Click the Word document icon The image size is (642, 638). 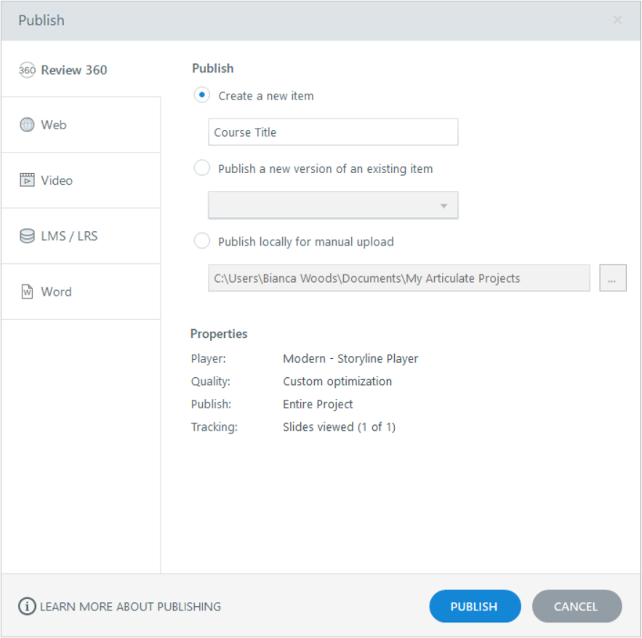coord(27,292)
